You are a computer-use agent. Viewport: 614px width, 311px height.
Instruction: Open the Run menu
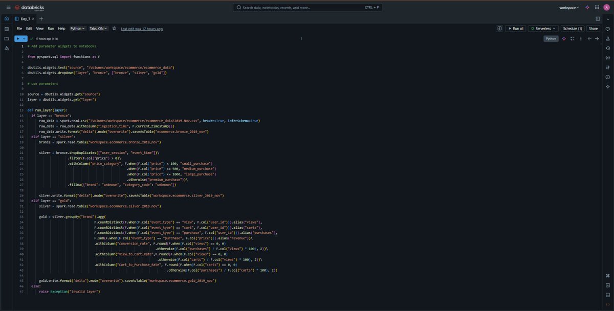click(51, 29)
